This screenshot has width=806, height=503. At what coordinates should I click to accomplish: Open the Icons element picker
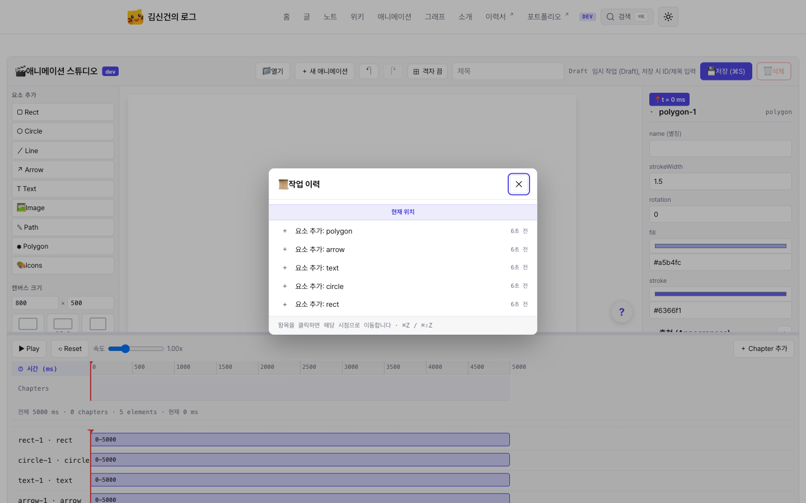coord(63,265)
